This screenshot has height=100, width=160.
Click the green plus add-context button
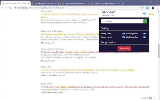pos(145,21)
